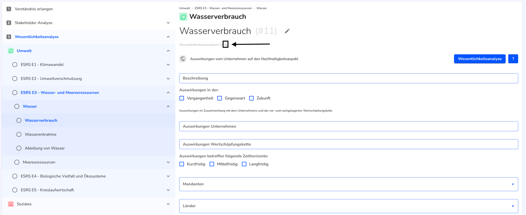Click the step 3 number badge
Viewport: 526px width, 215px height.
click(x=9, y=37)
